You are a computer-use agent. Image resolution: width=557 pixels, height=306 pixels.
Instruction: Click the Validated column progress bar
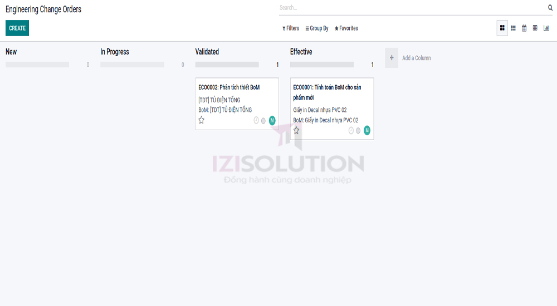[227, 65]
